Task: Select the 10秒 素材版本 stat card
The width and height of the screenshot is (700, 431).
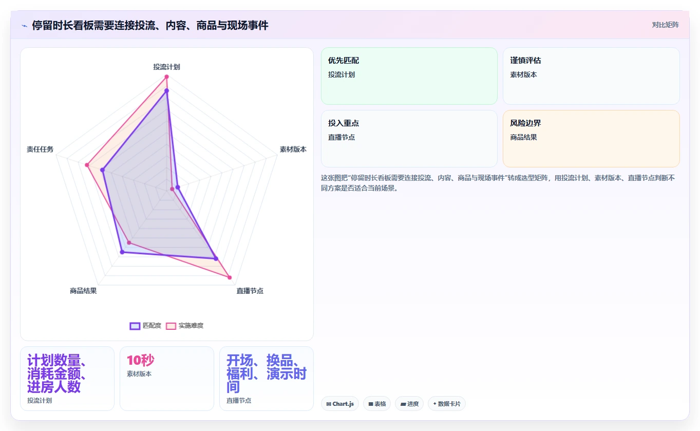Action: click(x=167, y=379)
